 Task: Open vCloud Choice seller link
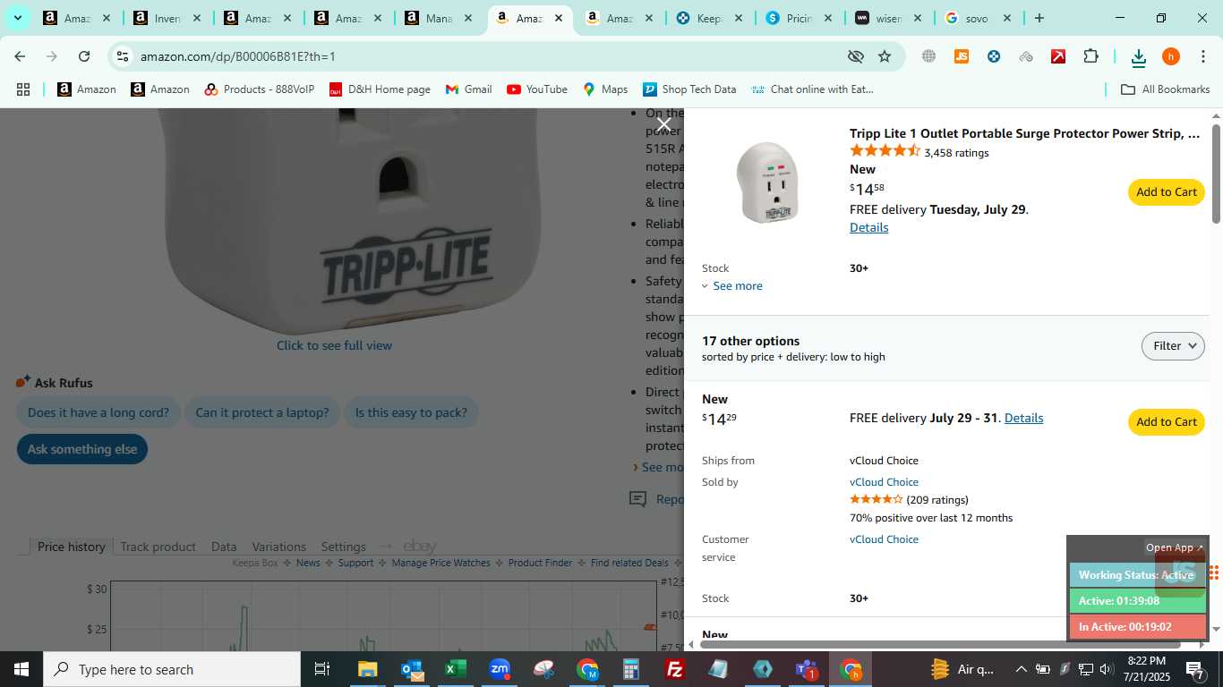[x=884, y=482]
